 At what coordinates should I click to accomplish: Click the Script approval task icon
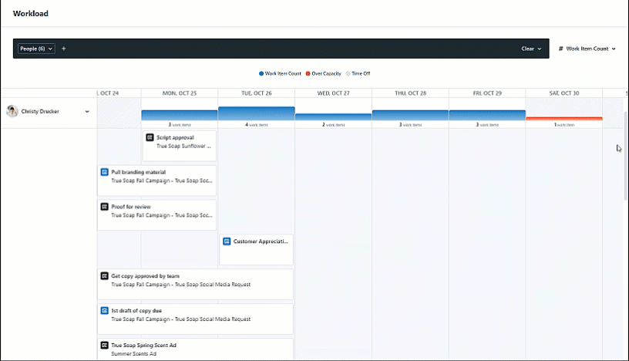tap(150, 137)
